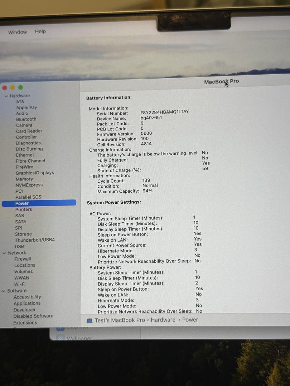Viewport: 290px width, 386px height.
Task: Select Thunderbolt/USB4 in sidebar
Action: tap(35, 240)
